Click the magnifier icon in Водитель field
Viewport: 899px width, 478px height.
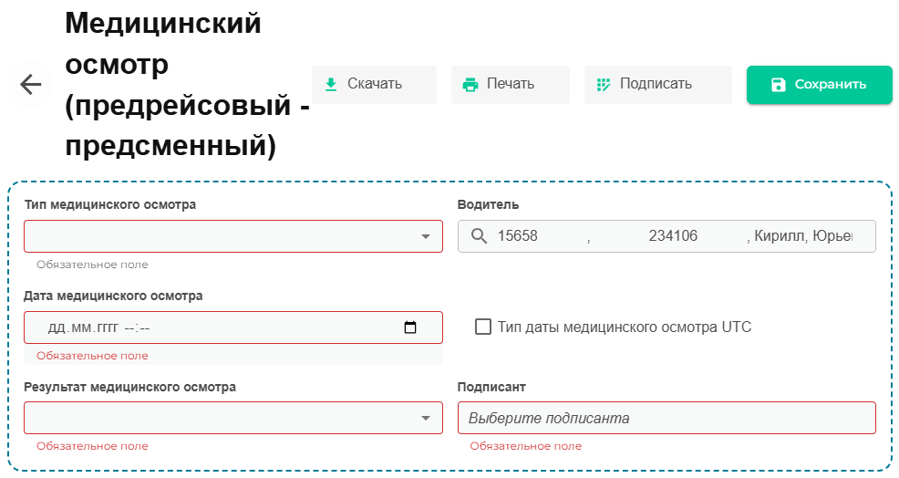[x=480, y=236]
